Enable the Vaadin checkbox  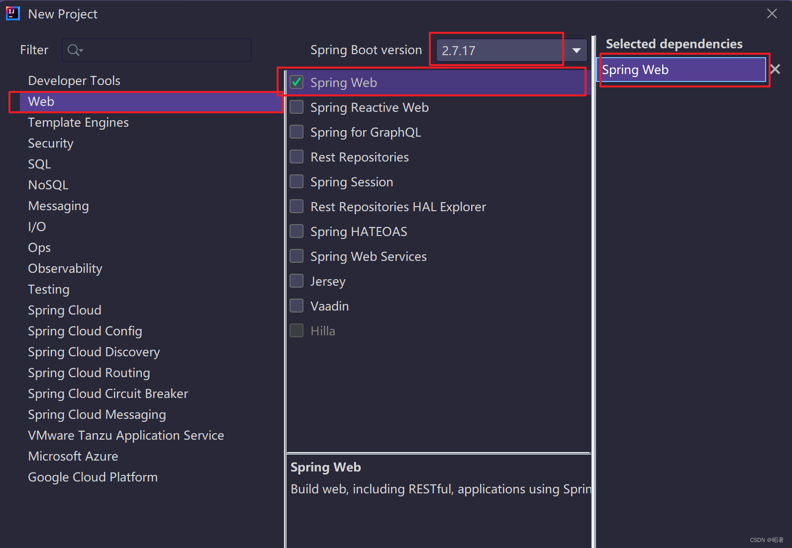pos(297,306)
